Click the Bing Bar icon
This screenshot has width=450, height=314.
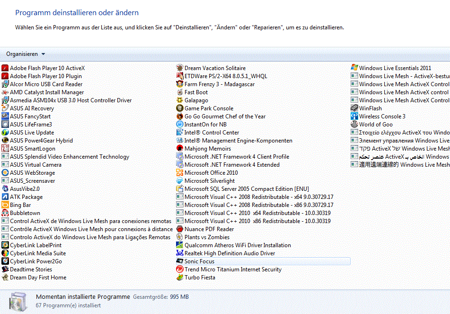pyautogui.click(x=5, y=205)
